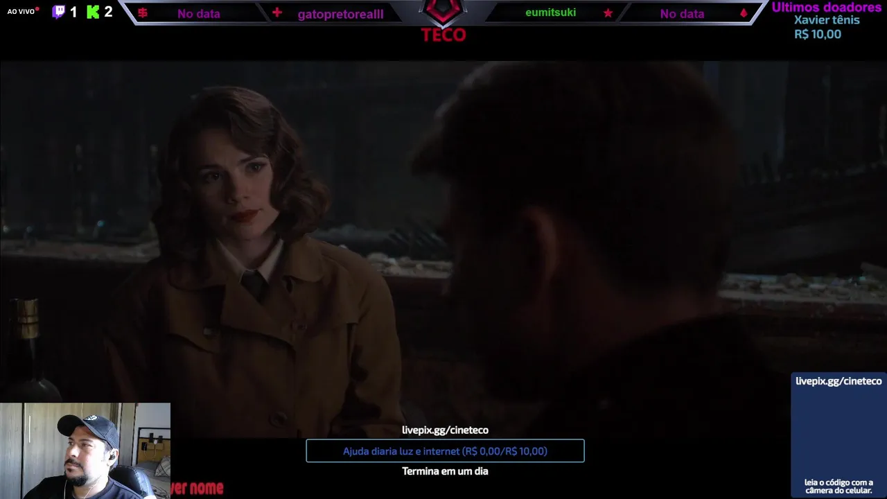This screenshot has height=499, width=887.
Task: Click the livepix.gg/cineteco link in the QR panel
Action: tap(838, 381)
